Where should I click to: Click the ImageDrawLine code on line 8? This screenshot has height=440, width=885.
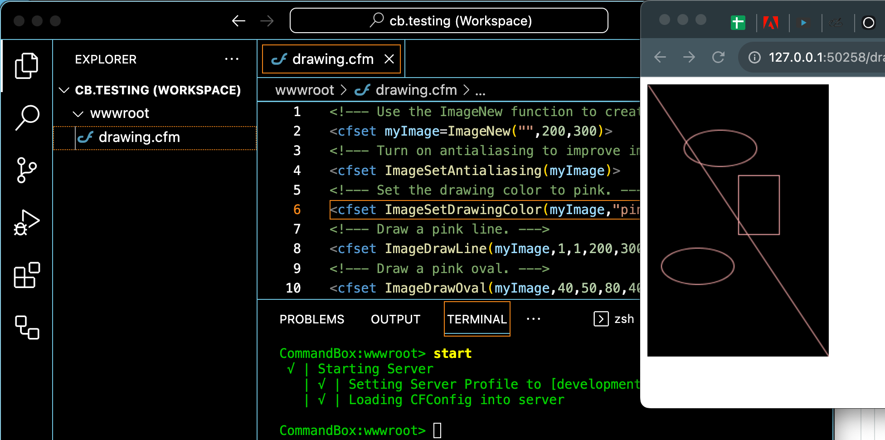point(485,249)
